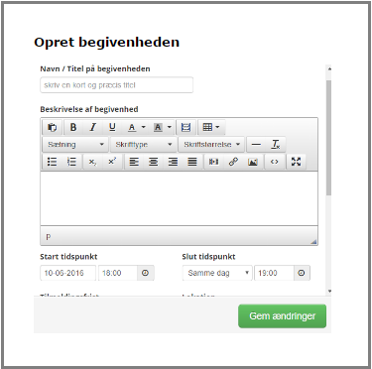
Task: Click the insert template icon next to table
Action: 186,127
